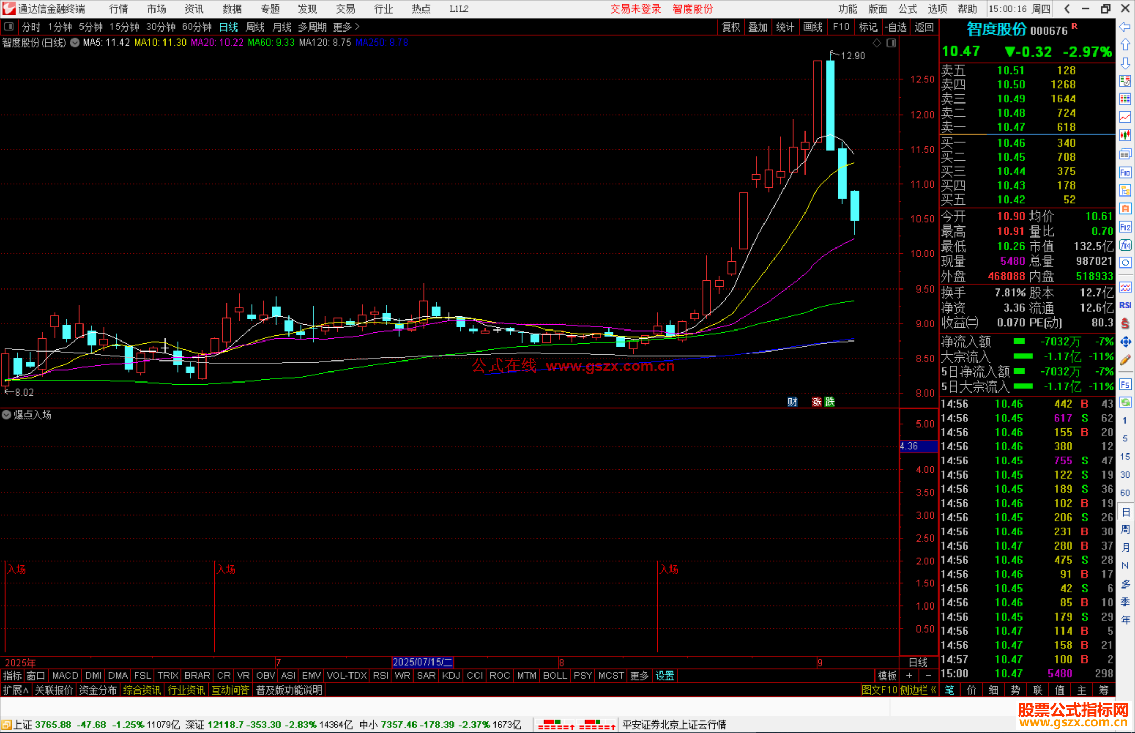Viewport: 1135px width, 733px height.
Task: Select the MACD indicator tab
Action: click(65, 676)
